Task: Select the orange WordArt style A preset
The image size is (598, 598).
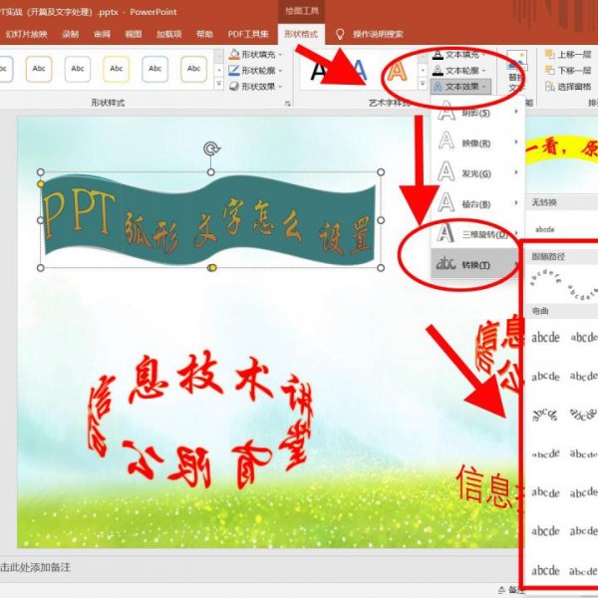Action: pos(397,70)
